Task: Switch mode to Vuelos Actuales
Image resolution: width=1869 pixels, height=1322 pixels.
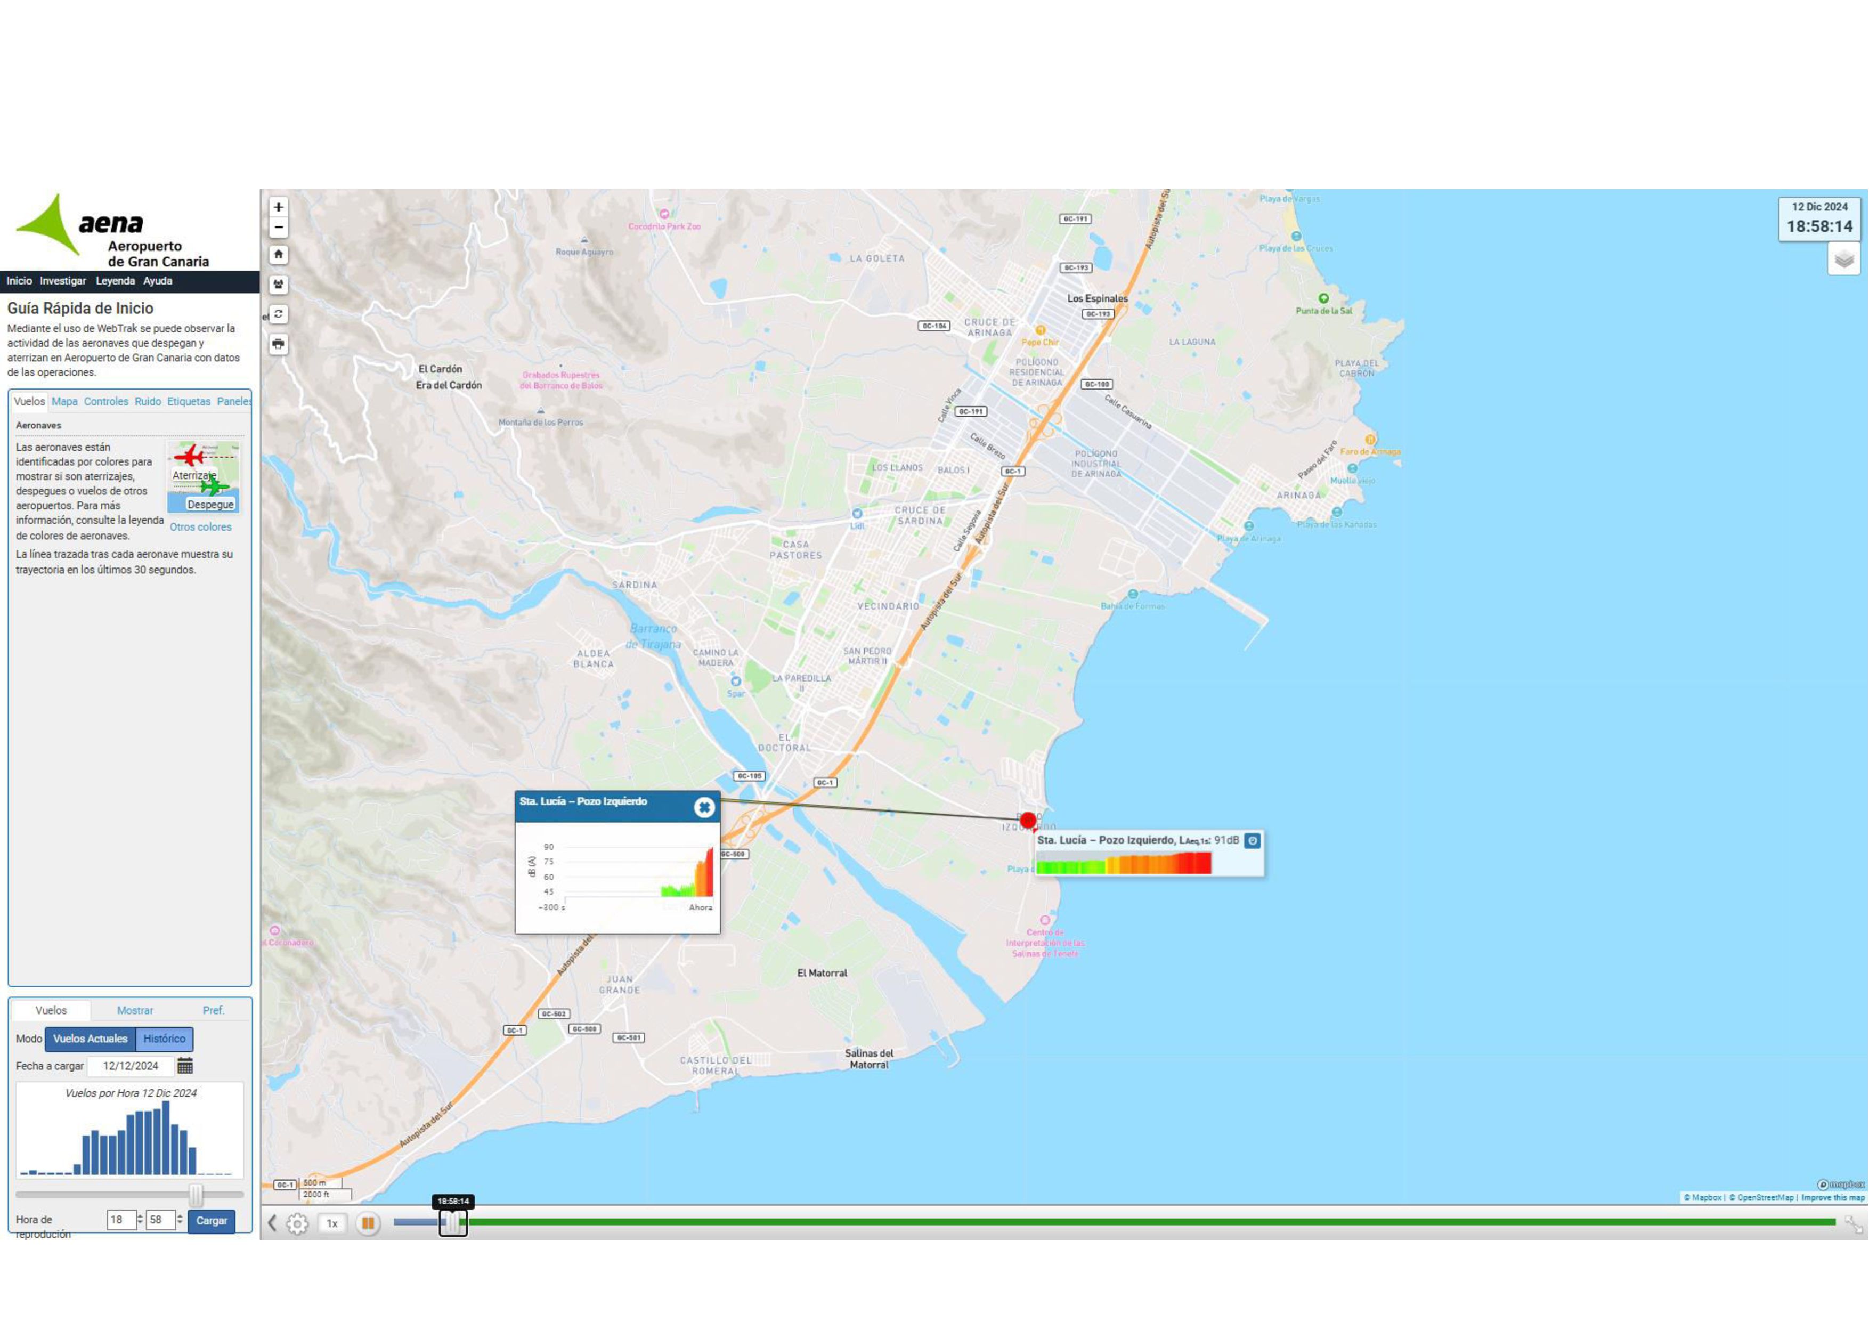Action: [91, 1039]
